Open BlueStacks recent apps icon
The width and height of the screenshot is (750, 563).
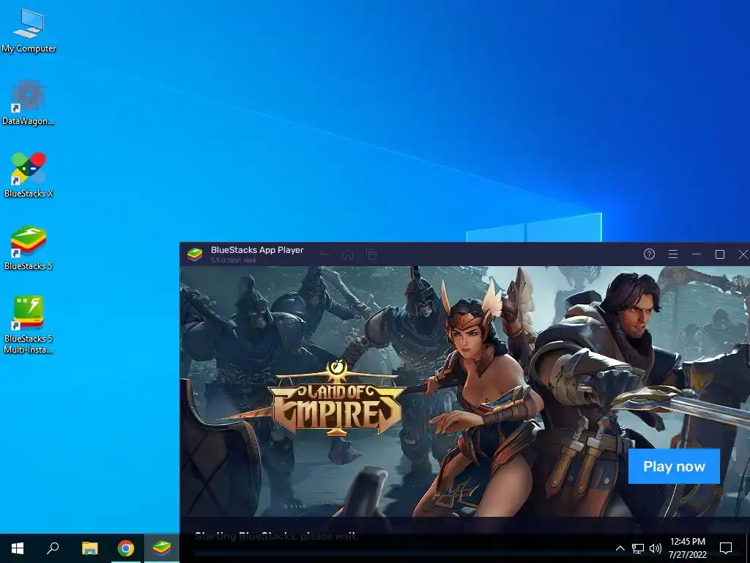click(x=371, y=254)
